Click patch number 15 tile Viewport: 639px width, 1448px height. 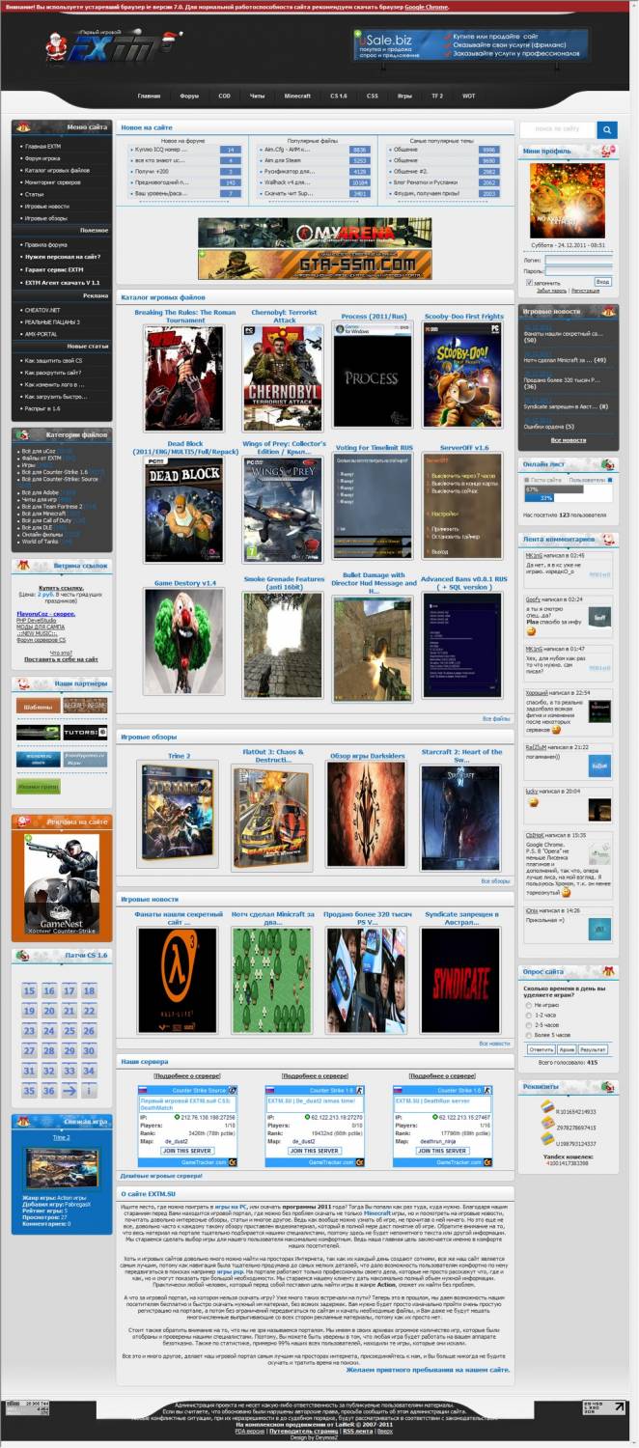point(29,991)
